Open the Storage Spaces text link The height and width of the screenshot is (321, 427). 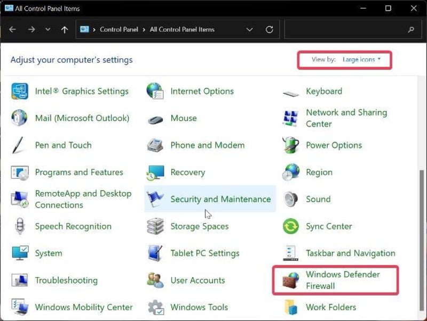point(199,226)
